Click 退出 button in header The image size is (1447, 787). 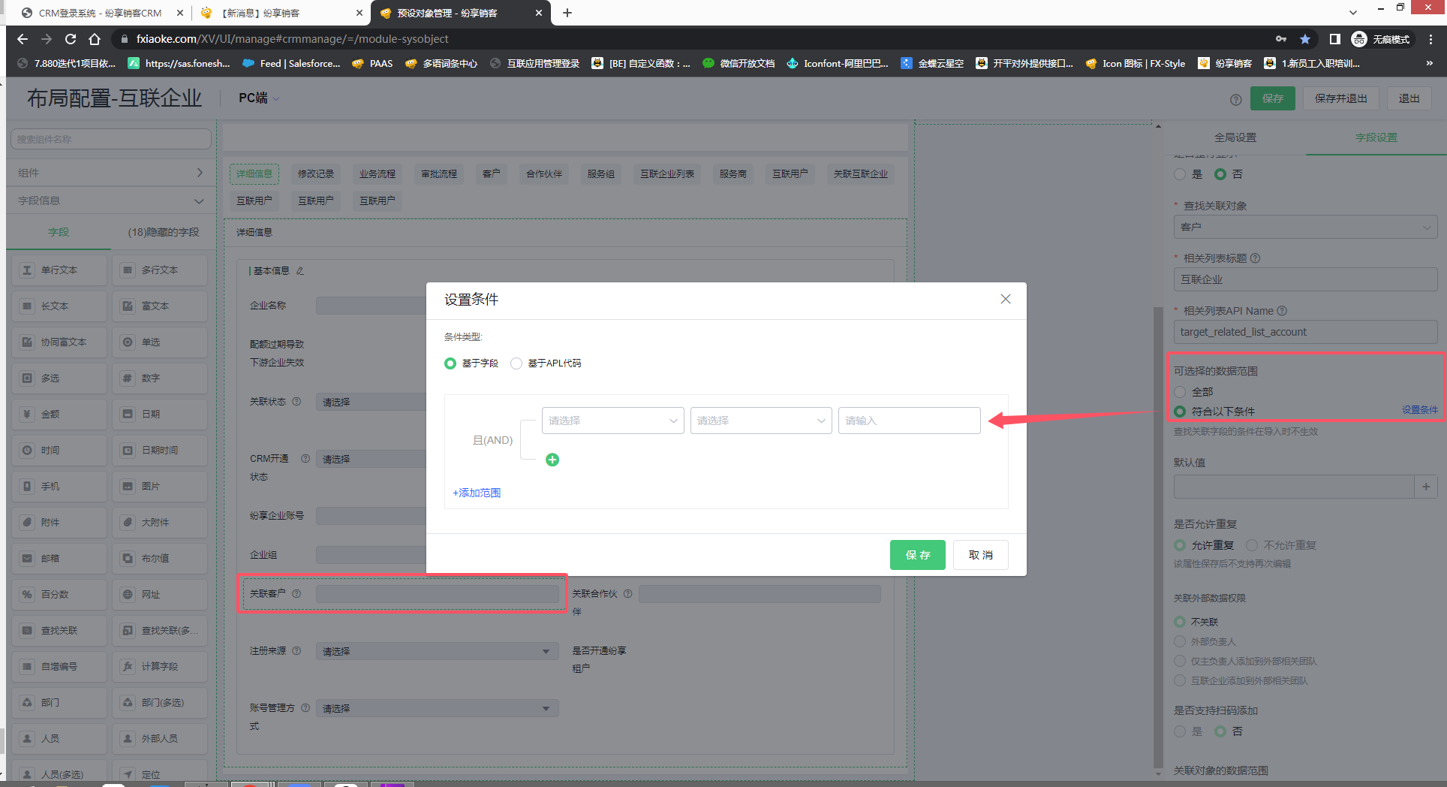pyautogui.click(x=1409, y=98)
